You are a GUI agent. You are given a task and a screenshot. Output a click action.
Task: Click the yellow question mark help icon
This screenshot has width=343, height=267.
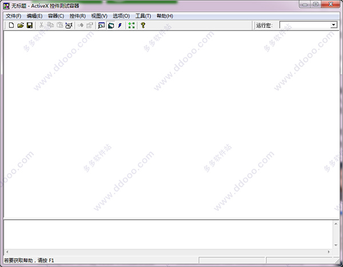point(143,25)
